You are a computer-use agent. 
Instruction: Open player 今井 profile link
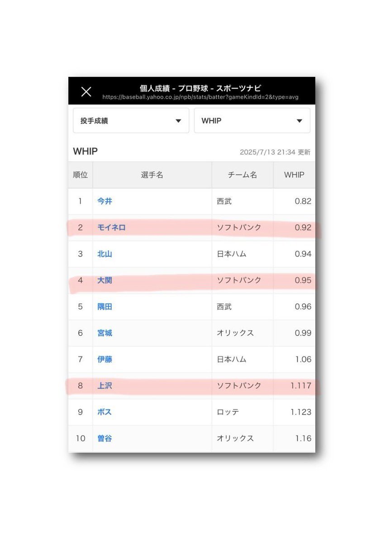pyautogui.click(x=105, y=201)
